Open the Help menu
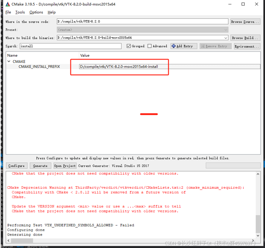Viewport: 265px width, 248px height. (51, 12)
